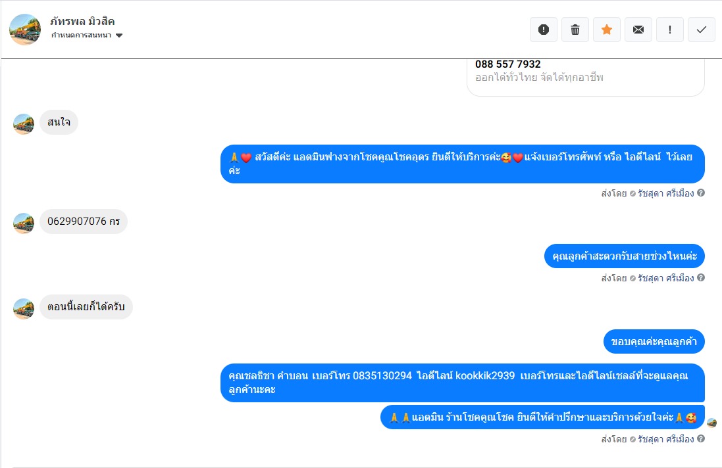The image size is (722, 468).
Task: Mark the conversation as unread via envelope icon
Action: click(x=638, y=30)
